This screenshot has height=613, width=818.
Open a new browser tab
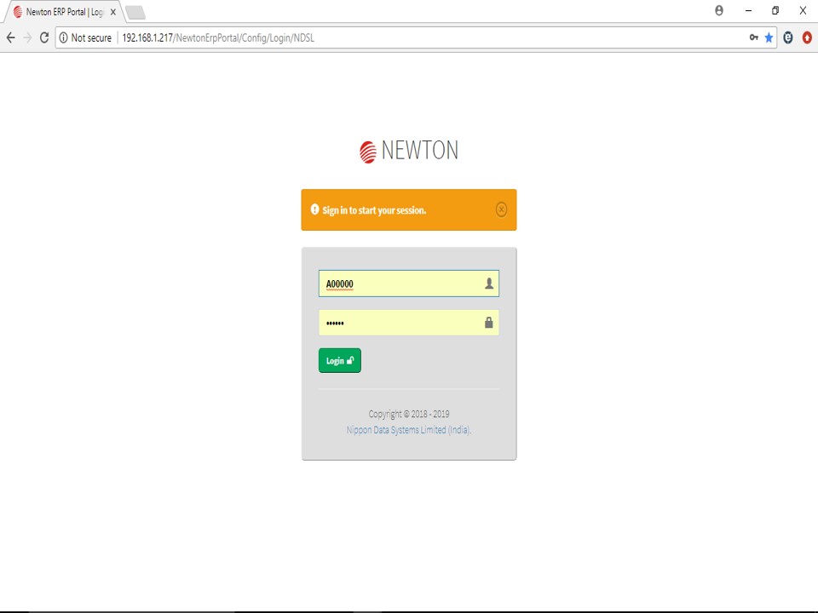[x=135, y=13]
